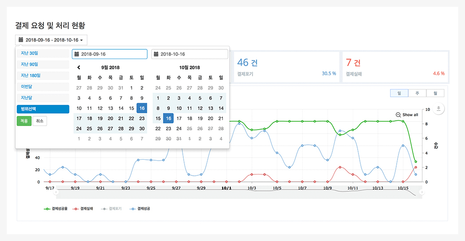Switch chart to 월 (monthly) view

pyautogui.click(x=435, y=93)
